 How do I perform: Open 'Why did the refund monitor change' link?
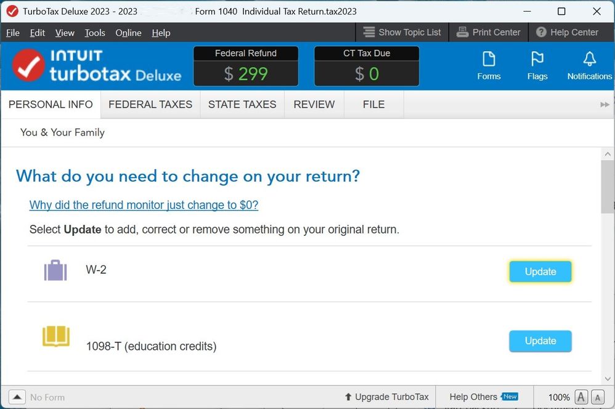(144, 205)
